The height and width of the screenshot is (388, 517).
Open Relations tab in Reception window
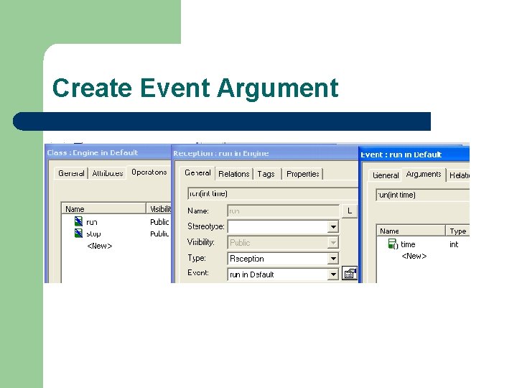[x=234, y=174]
